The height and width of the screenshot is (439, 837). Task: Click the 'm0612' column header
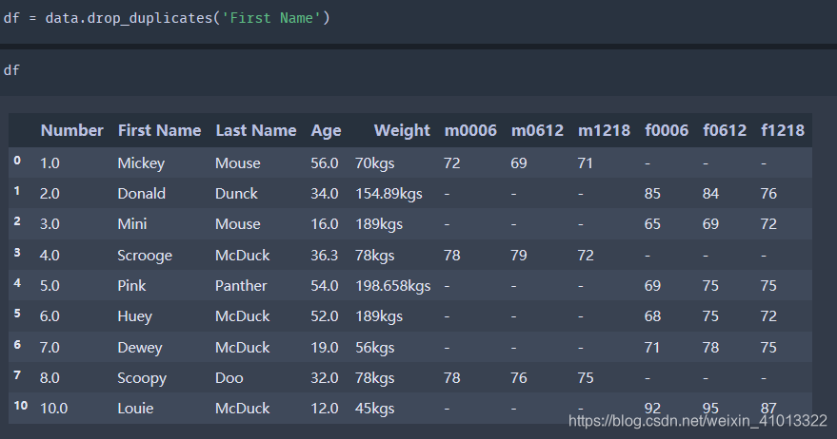click(537, 130)
